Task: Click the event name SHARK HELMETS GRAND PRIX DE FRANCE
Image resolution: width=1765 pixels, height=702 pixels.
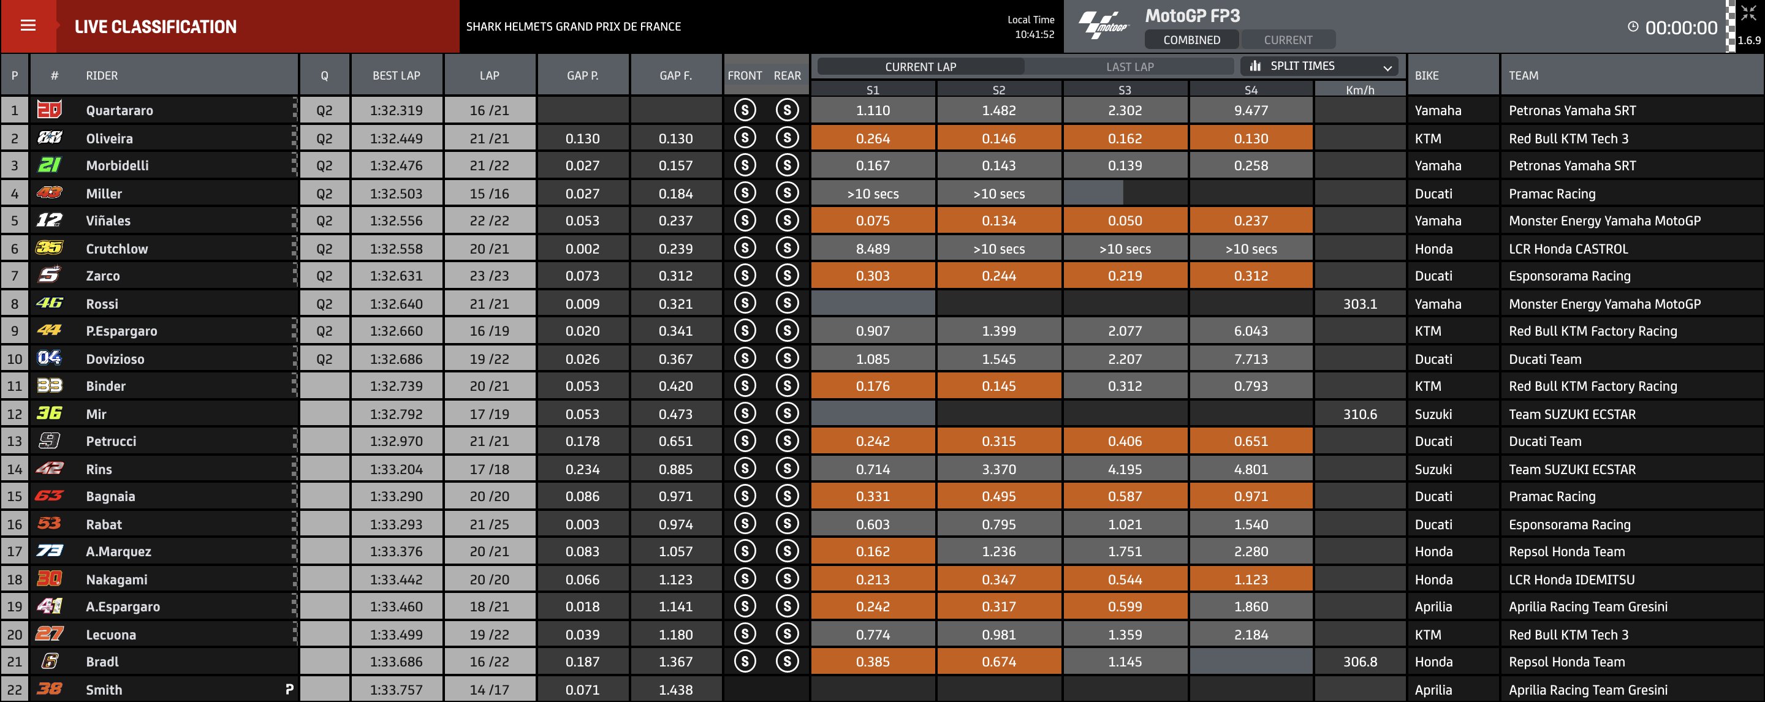Action: point(574,26)
